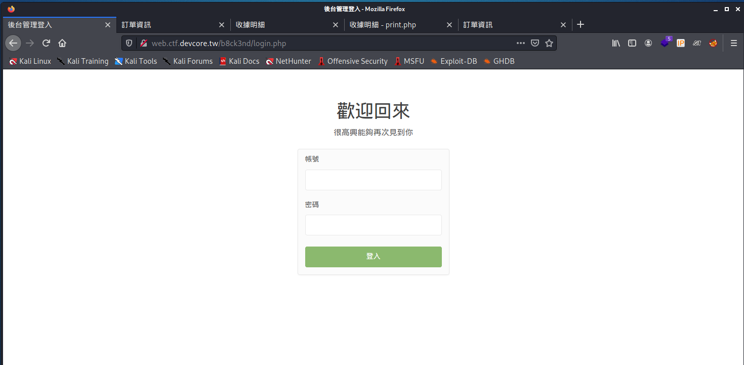Open tracking protection shield in address bar
This screenshot has width=744, height=365.
(129, 43)
